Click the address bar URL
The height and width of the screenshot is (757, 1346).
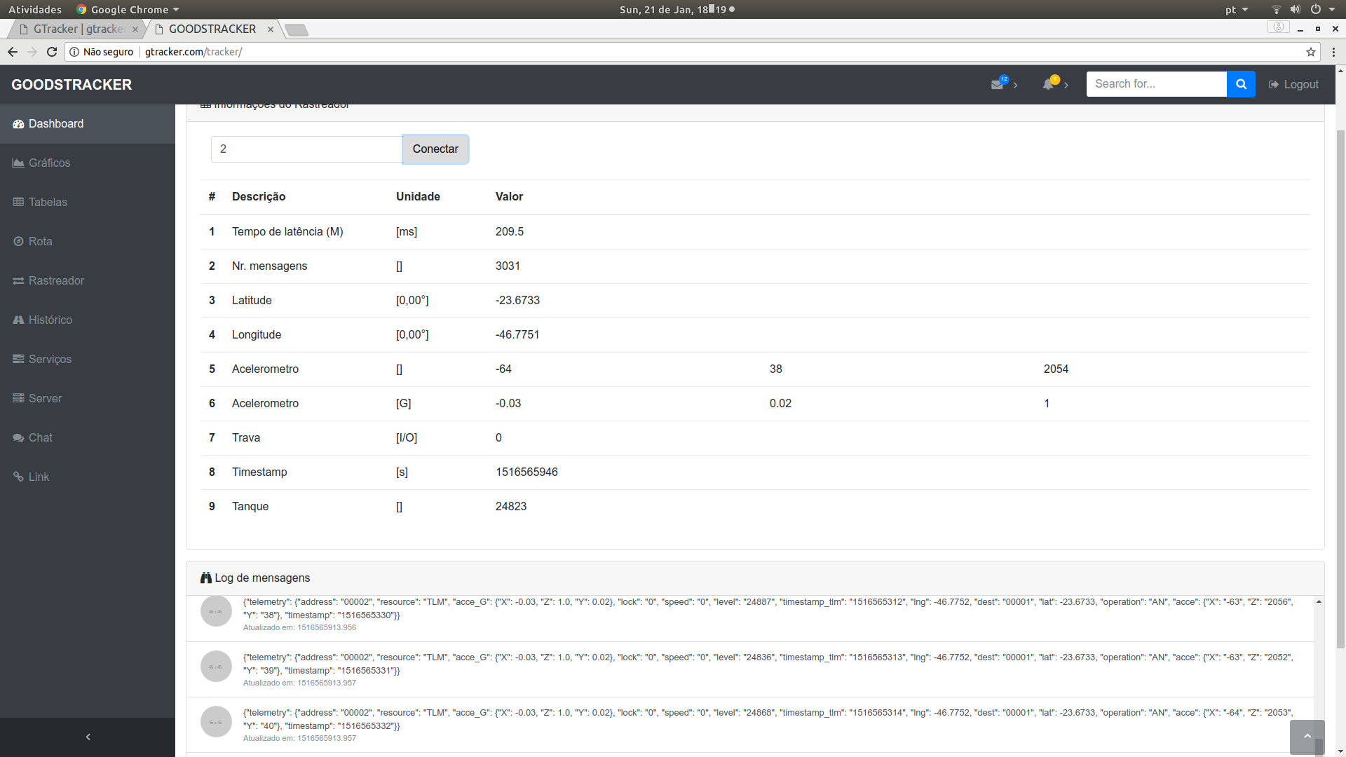193,52
